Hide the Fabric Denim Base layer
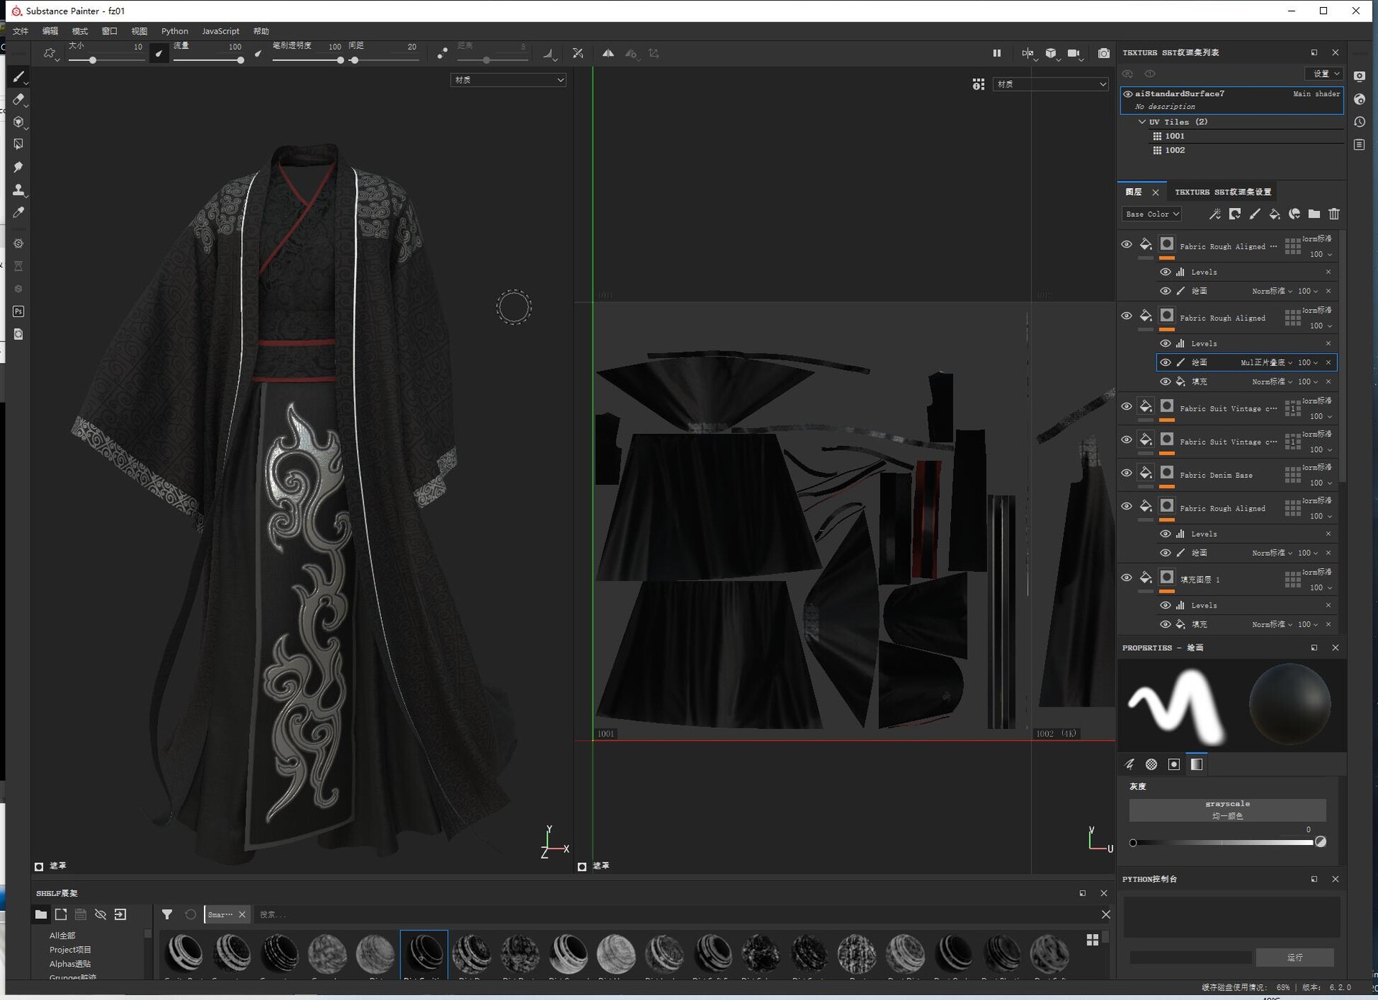The image size is (1378, 1000). (x=1127, y=473)
